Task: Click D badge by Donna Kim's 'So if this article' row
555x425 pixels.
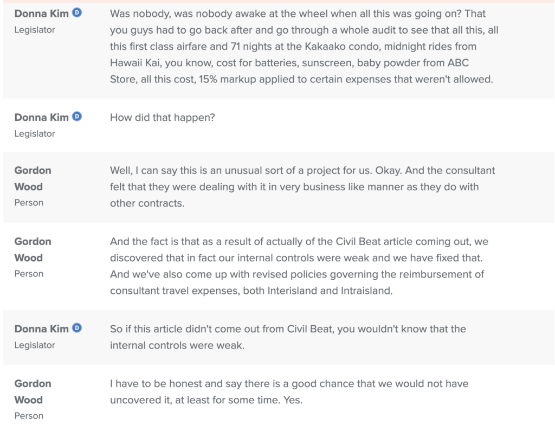Action: click(x=77, y=328)
